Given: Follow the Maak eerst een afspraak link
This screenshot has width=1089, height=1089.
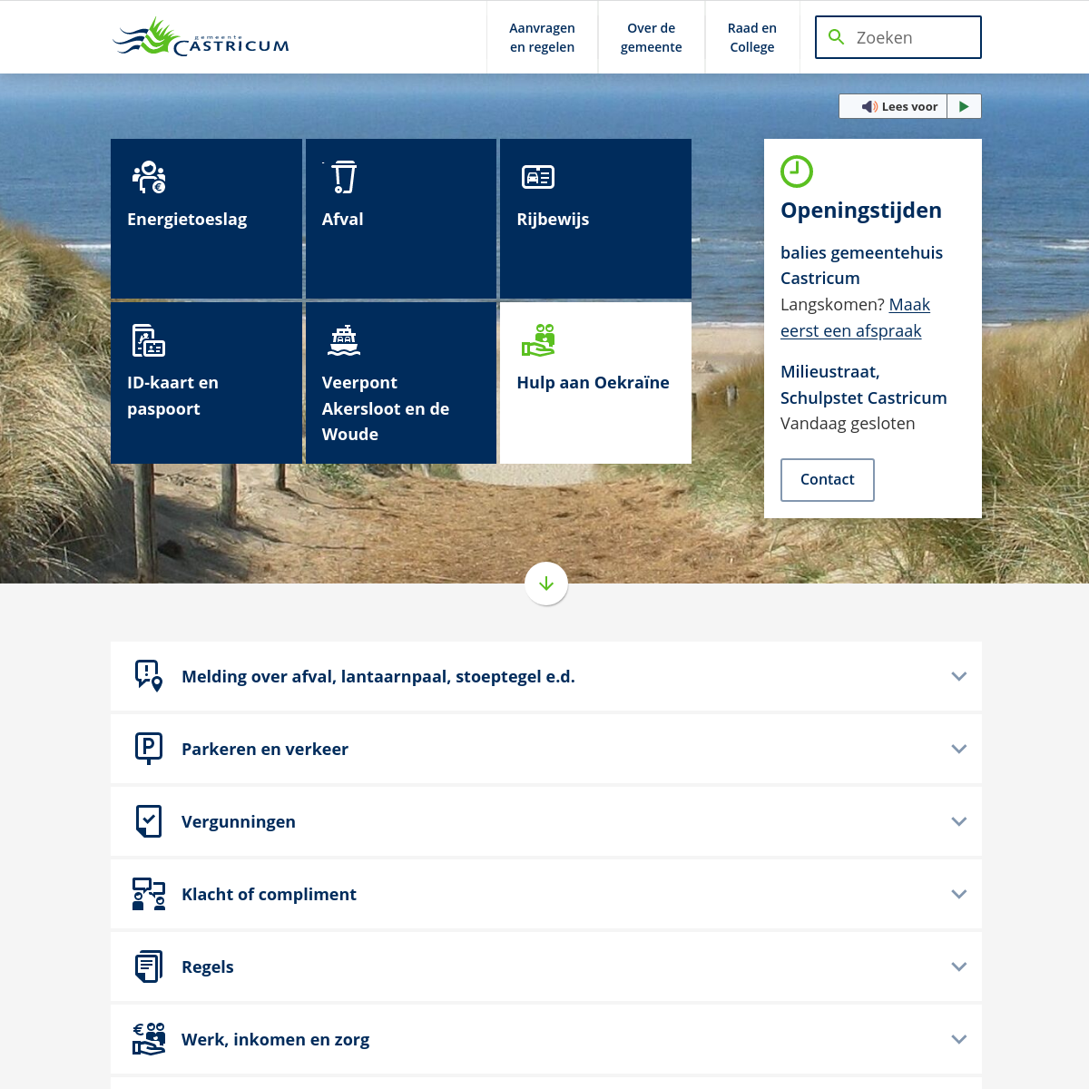Looking at the screenshot, I should 855,318.
